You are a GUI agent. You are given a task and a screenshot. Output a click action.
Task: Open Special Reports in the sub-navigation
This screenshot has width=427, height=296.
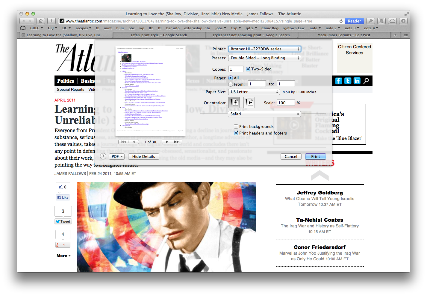71,89
